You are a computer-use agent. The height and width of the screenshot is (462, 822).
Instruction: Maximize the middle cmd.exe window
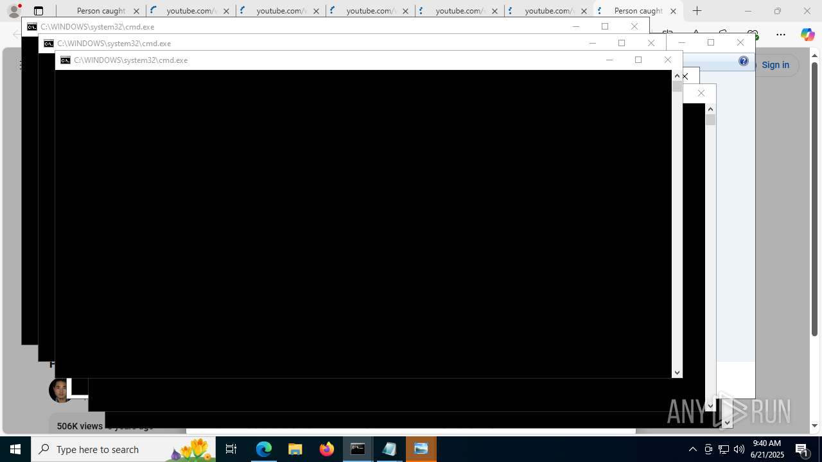pos(622,43)
